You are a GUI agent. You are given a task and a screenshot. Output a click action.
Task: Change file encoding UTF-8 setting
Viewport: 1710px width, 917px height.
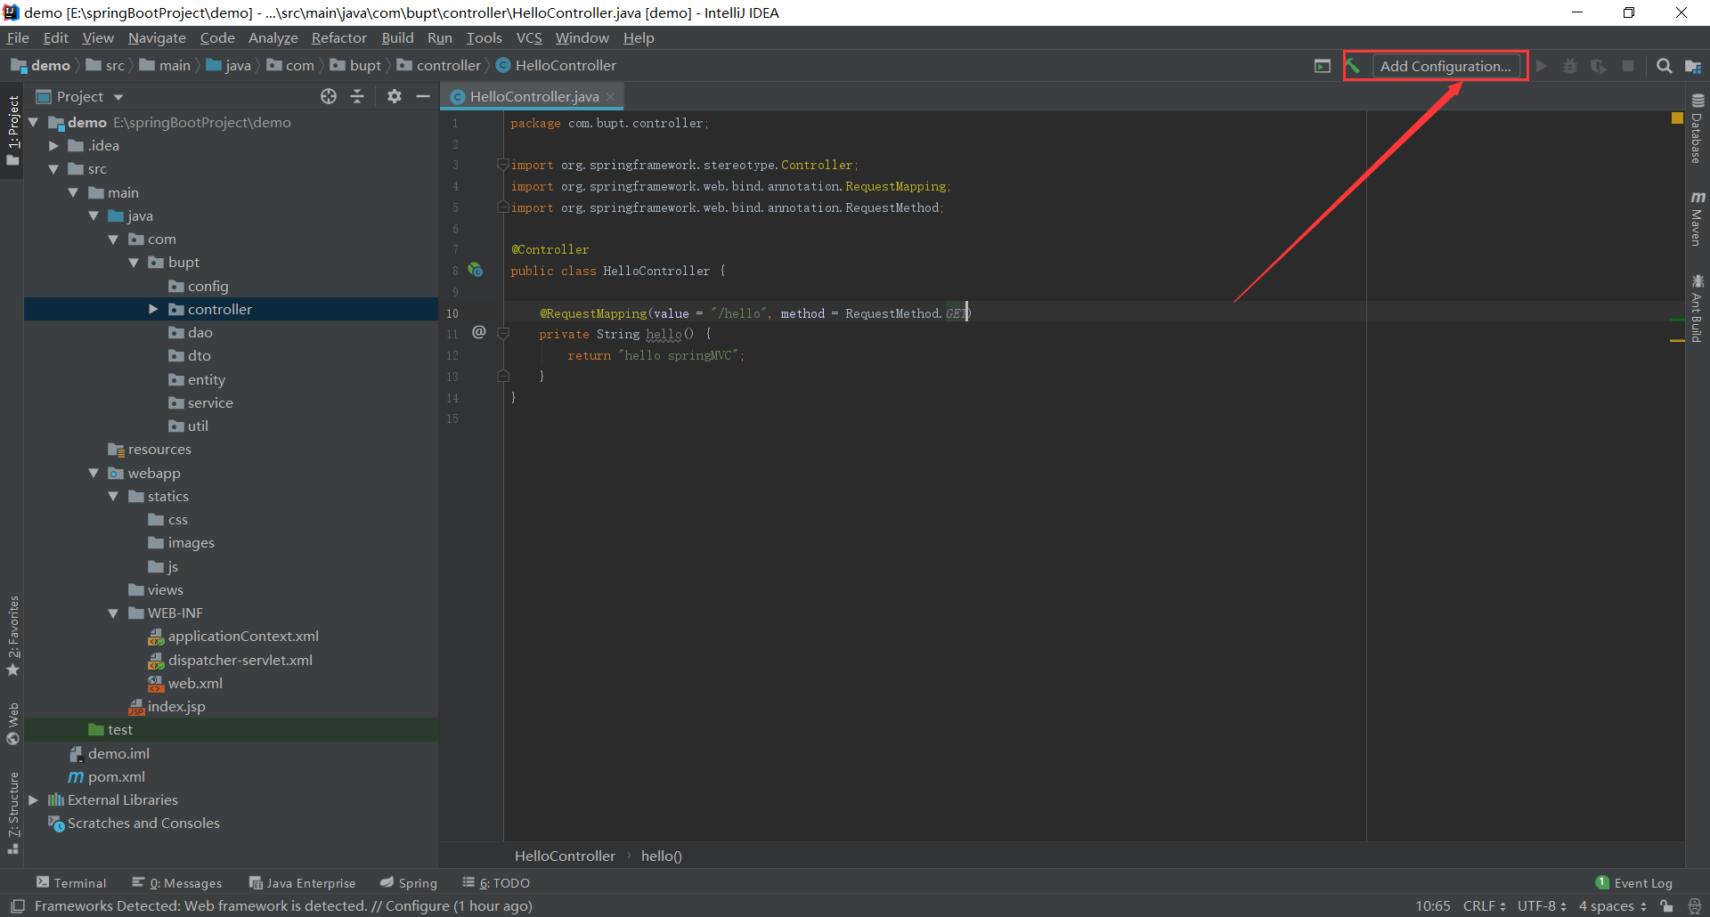[1542, 906]
